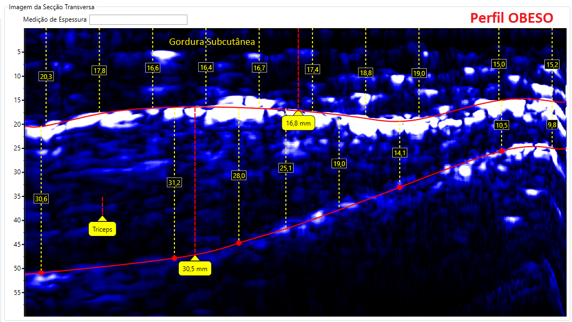Click the 31,2 muscle measurement label
This screenshot has width=572, height=322.
pyautogui.click(x=174, y=183)
